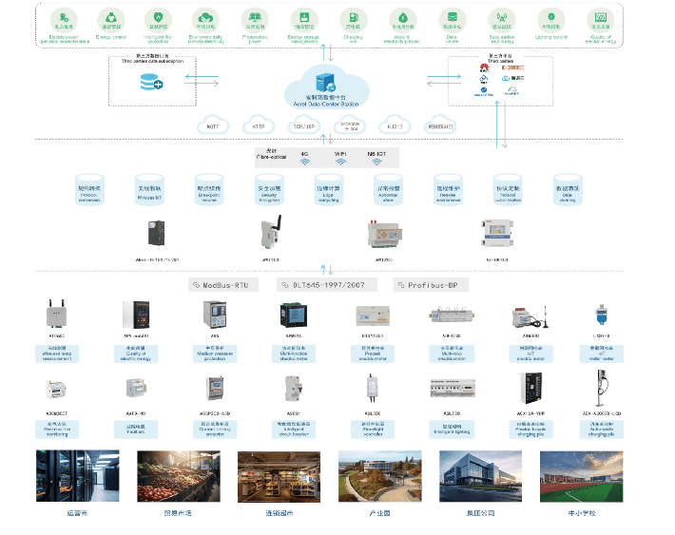Click the Fault arc label
Viewport: 675px width, 535px height.
coord(136,430)
